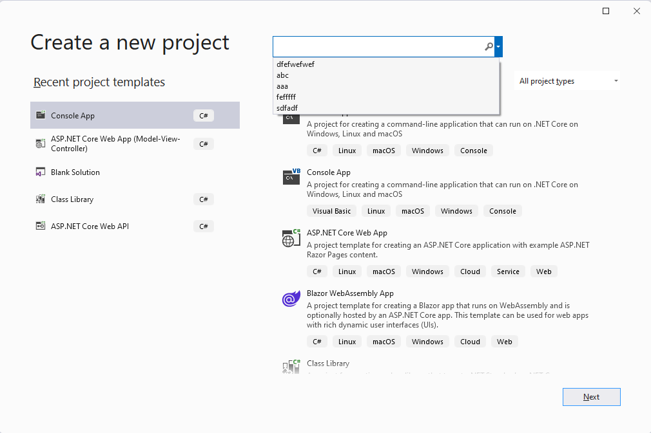Click C# badge beside ASP.NET Core Web API
This screenshot has height=433, width=651.
204,226
